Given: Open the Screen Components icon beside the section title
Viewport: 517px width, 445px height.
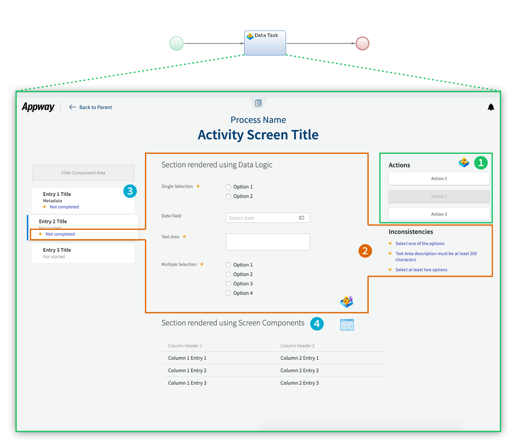Looking at the screenshot, I should click(347, 324).
